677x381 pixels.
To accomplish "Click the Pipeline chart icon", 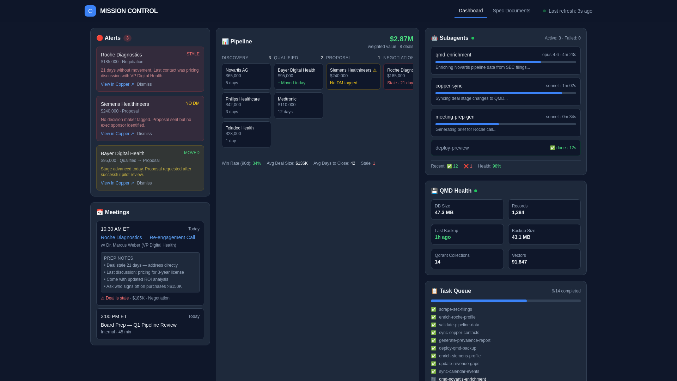I will click(x=225, y=41).
